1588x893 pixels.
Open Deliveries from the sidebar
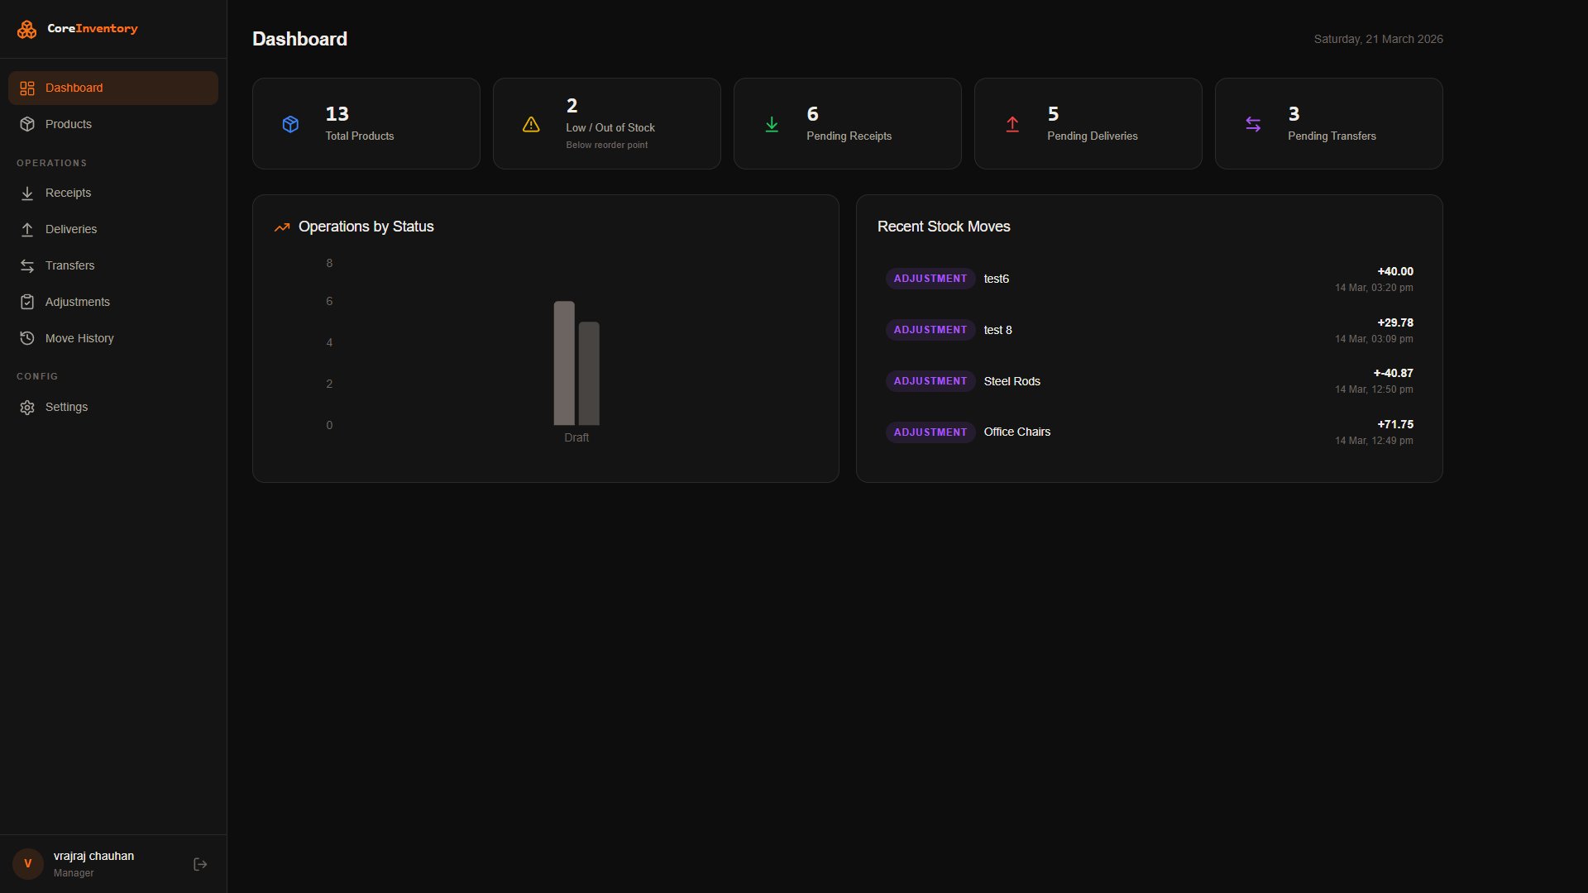(x=70, y=229)
